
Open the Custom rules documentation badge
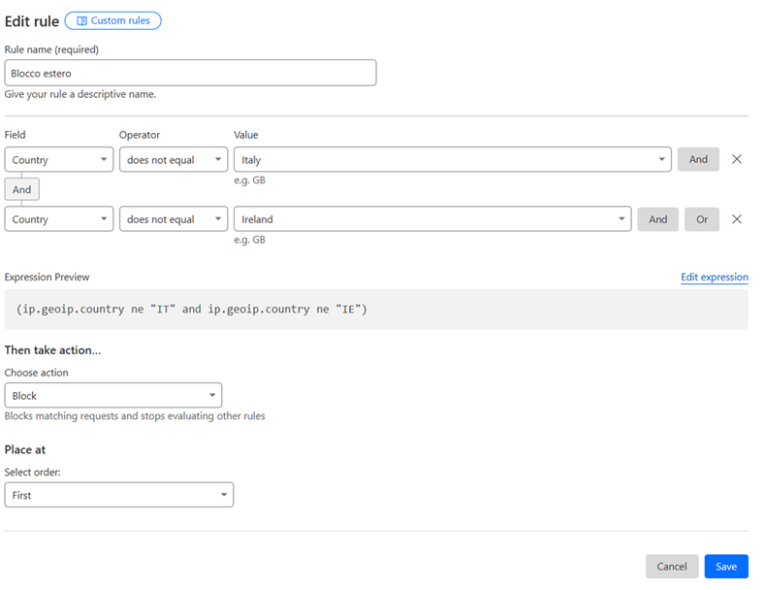(x=113, y=21)
